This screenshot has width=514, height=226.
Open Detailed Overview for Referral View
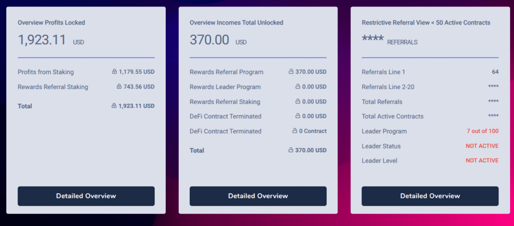tap(430, 196)
